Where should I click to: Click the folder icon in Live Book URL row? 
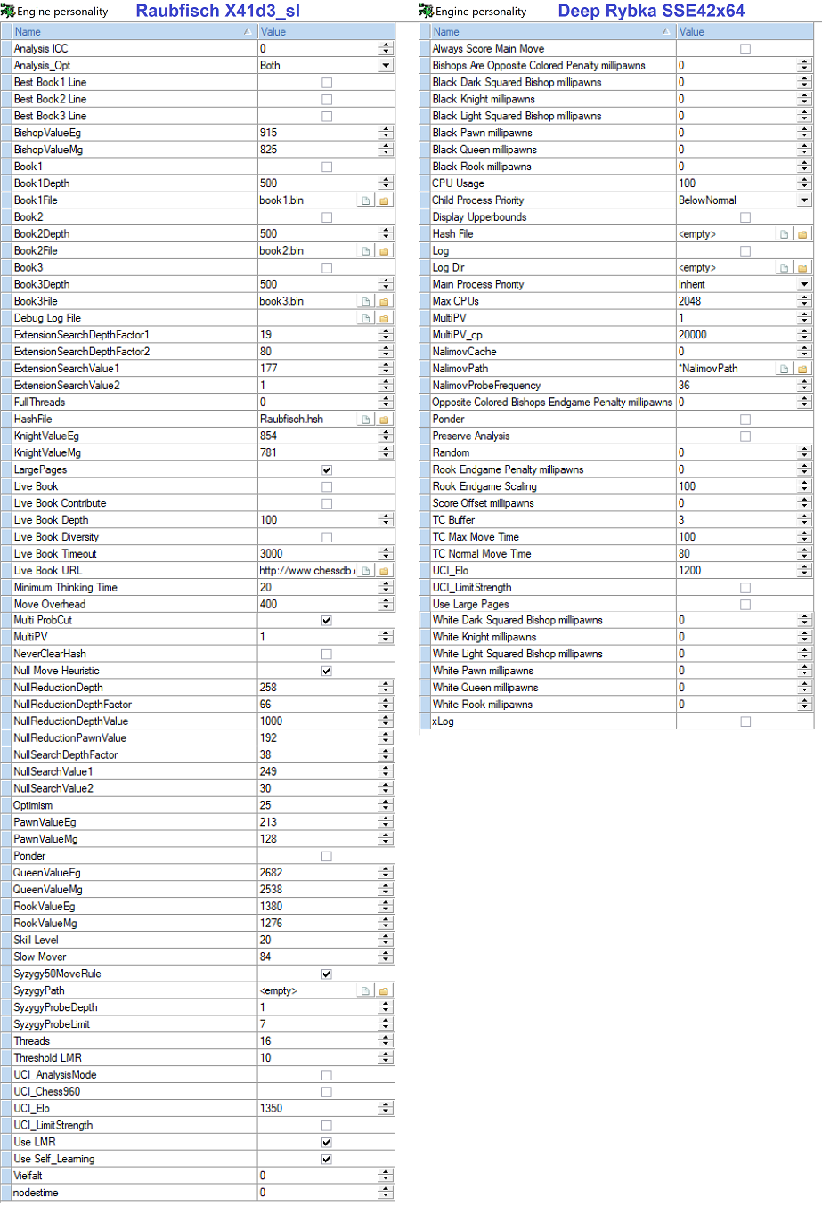[x=384, y=571]
